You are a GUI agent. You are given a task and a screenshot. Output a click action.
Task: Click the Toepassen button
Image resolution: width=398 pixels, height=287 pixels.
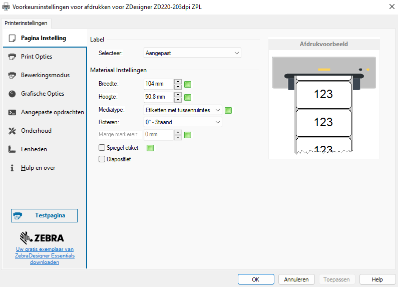336,279
